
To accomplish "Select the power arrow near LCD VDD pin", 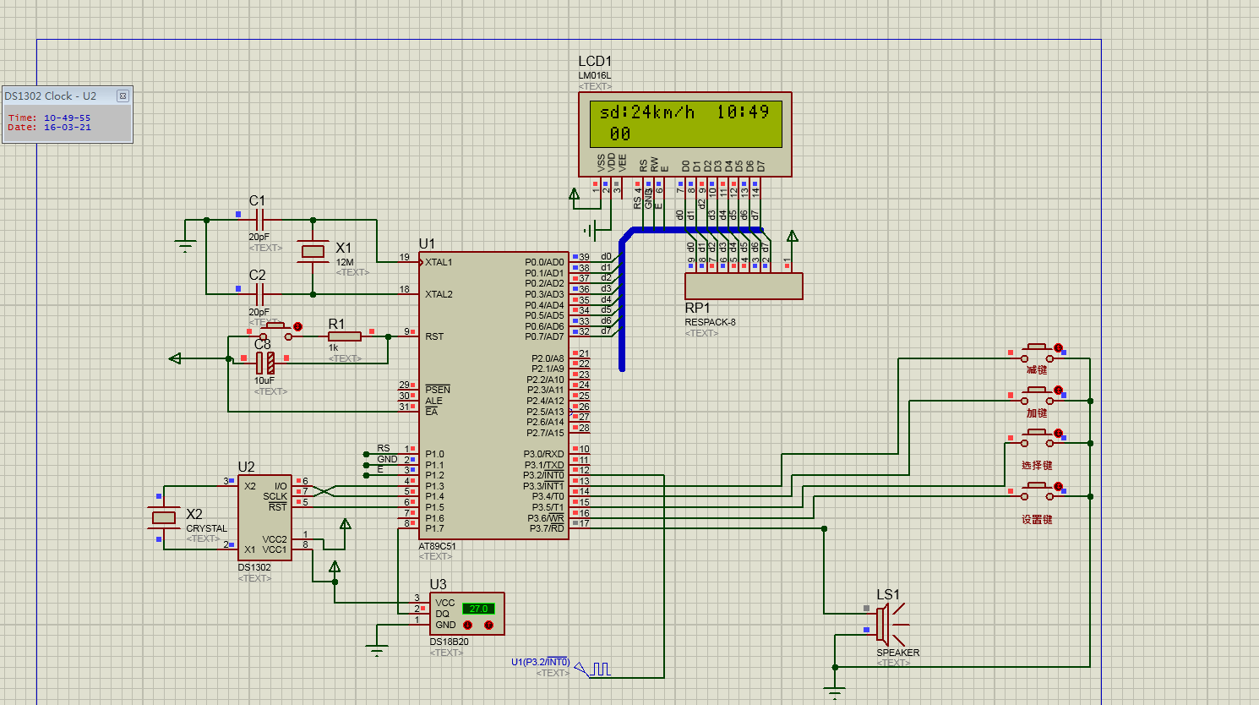I will click(x=575, y=194).
